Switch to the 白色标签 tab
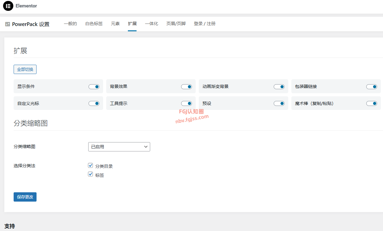 click(94, 24)
